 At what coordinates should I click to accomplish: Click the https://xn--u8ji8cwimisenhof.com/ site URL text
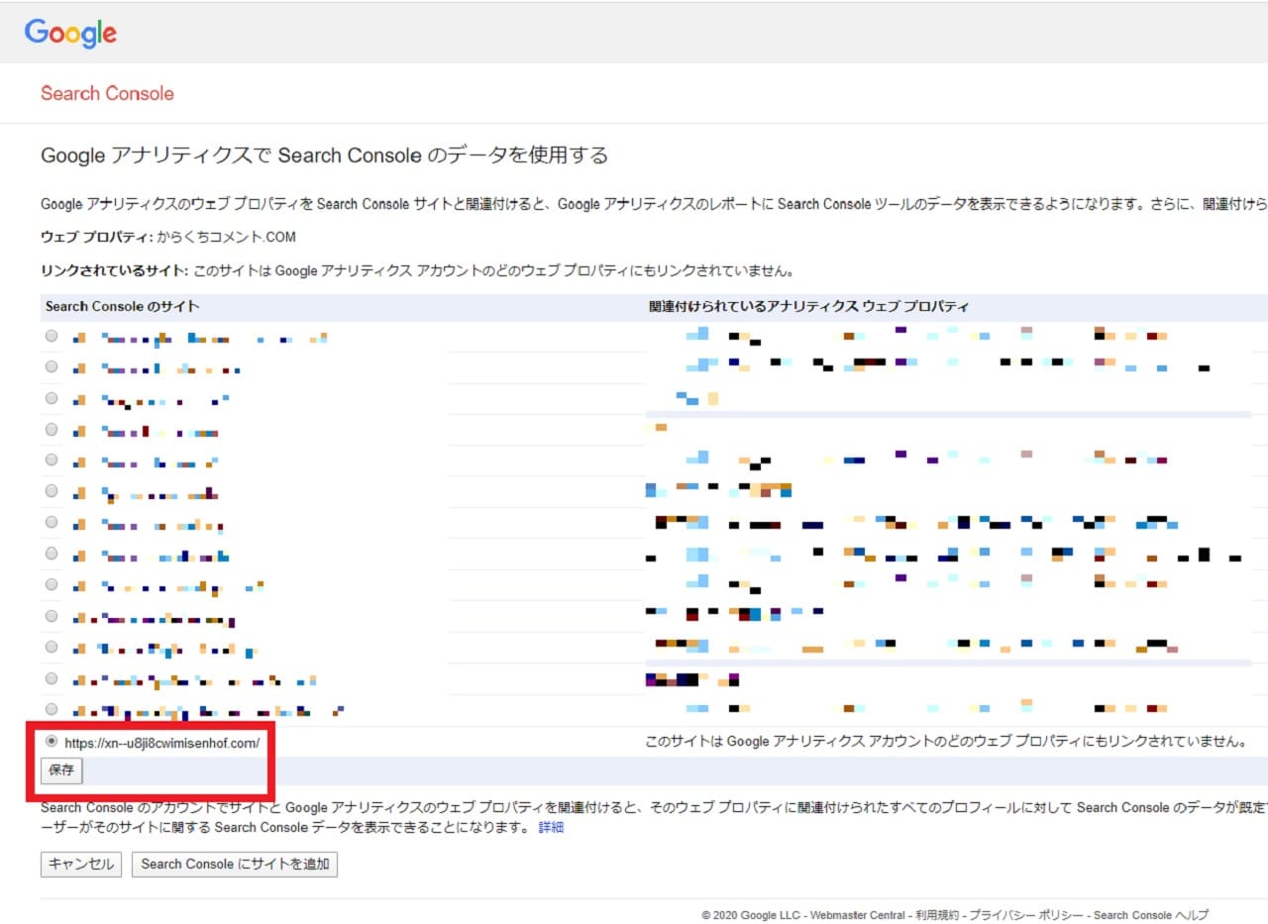click(x=161, y=742)
